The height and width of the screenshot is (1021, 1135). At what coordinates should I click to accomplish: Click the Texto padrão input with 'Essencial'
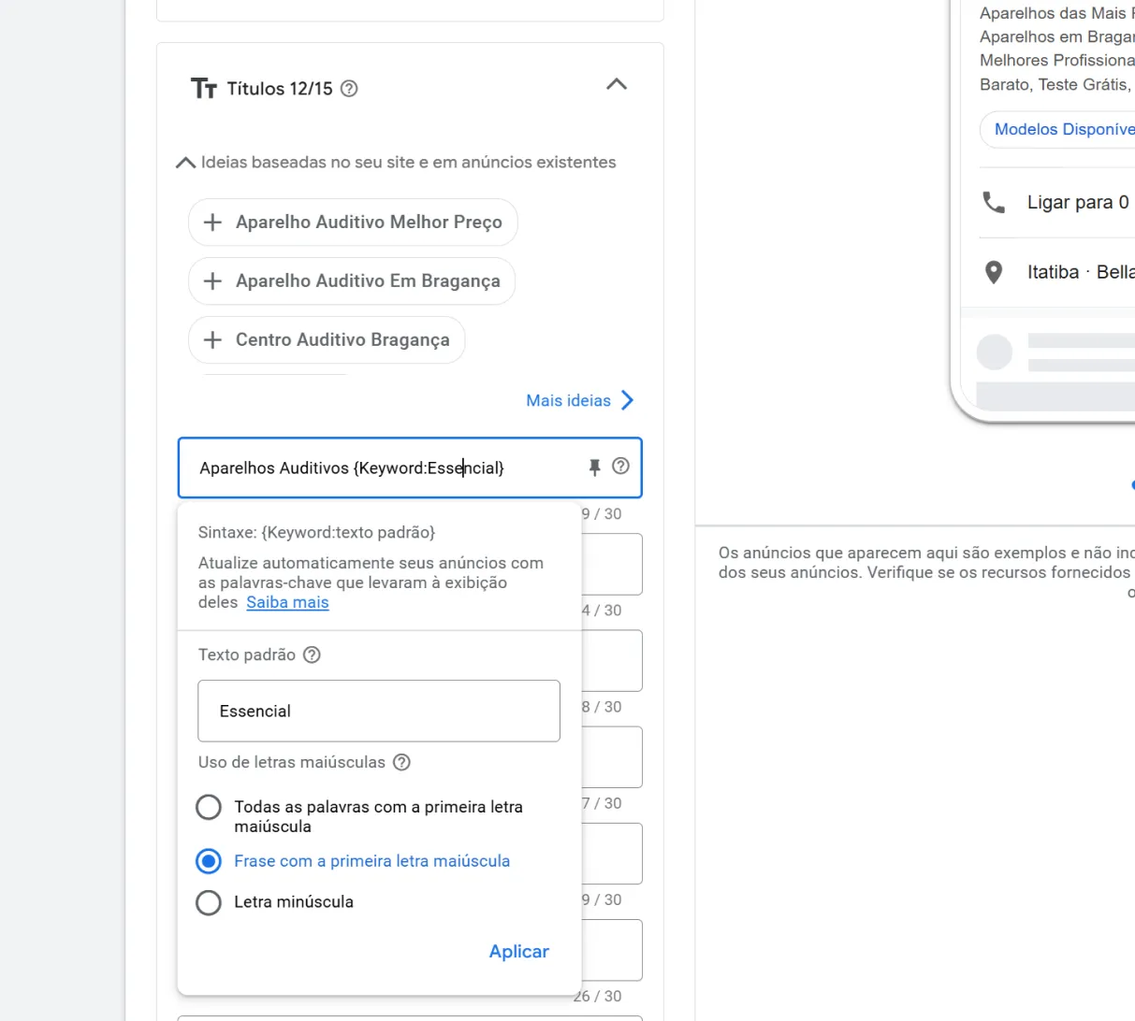tap(379, 711)
